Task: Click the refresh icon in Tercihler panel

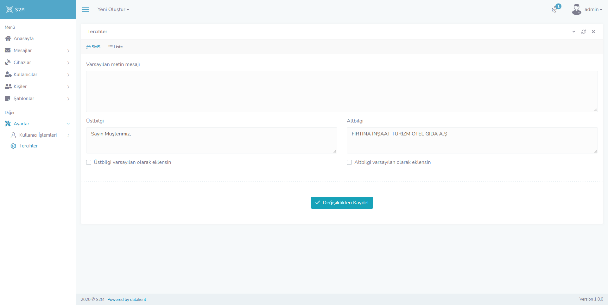Action: click(583, 32)
